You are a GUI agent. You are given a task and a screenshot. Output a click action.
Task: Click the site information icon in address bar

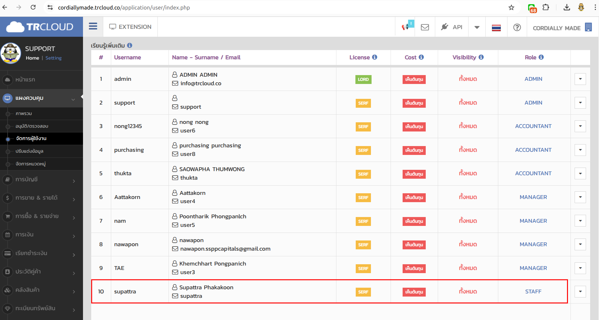point(50,7)
